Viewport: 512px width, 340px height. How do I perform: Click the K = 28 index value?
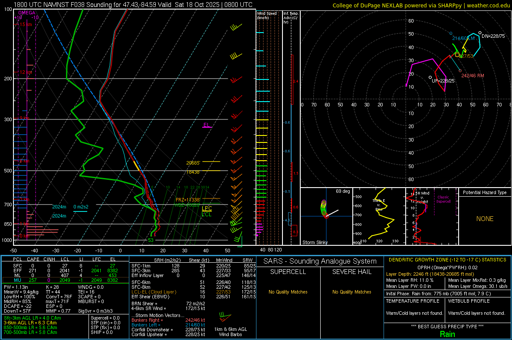pos(52,287)
